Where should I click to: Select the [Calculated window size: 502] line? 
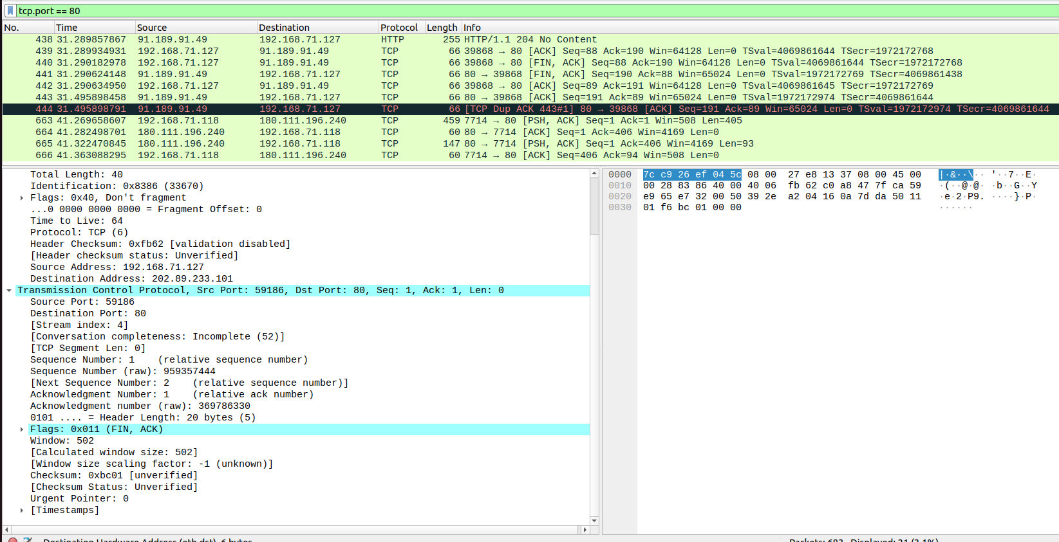[x=114, y=452]
